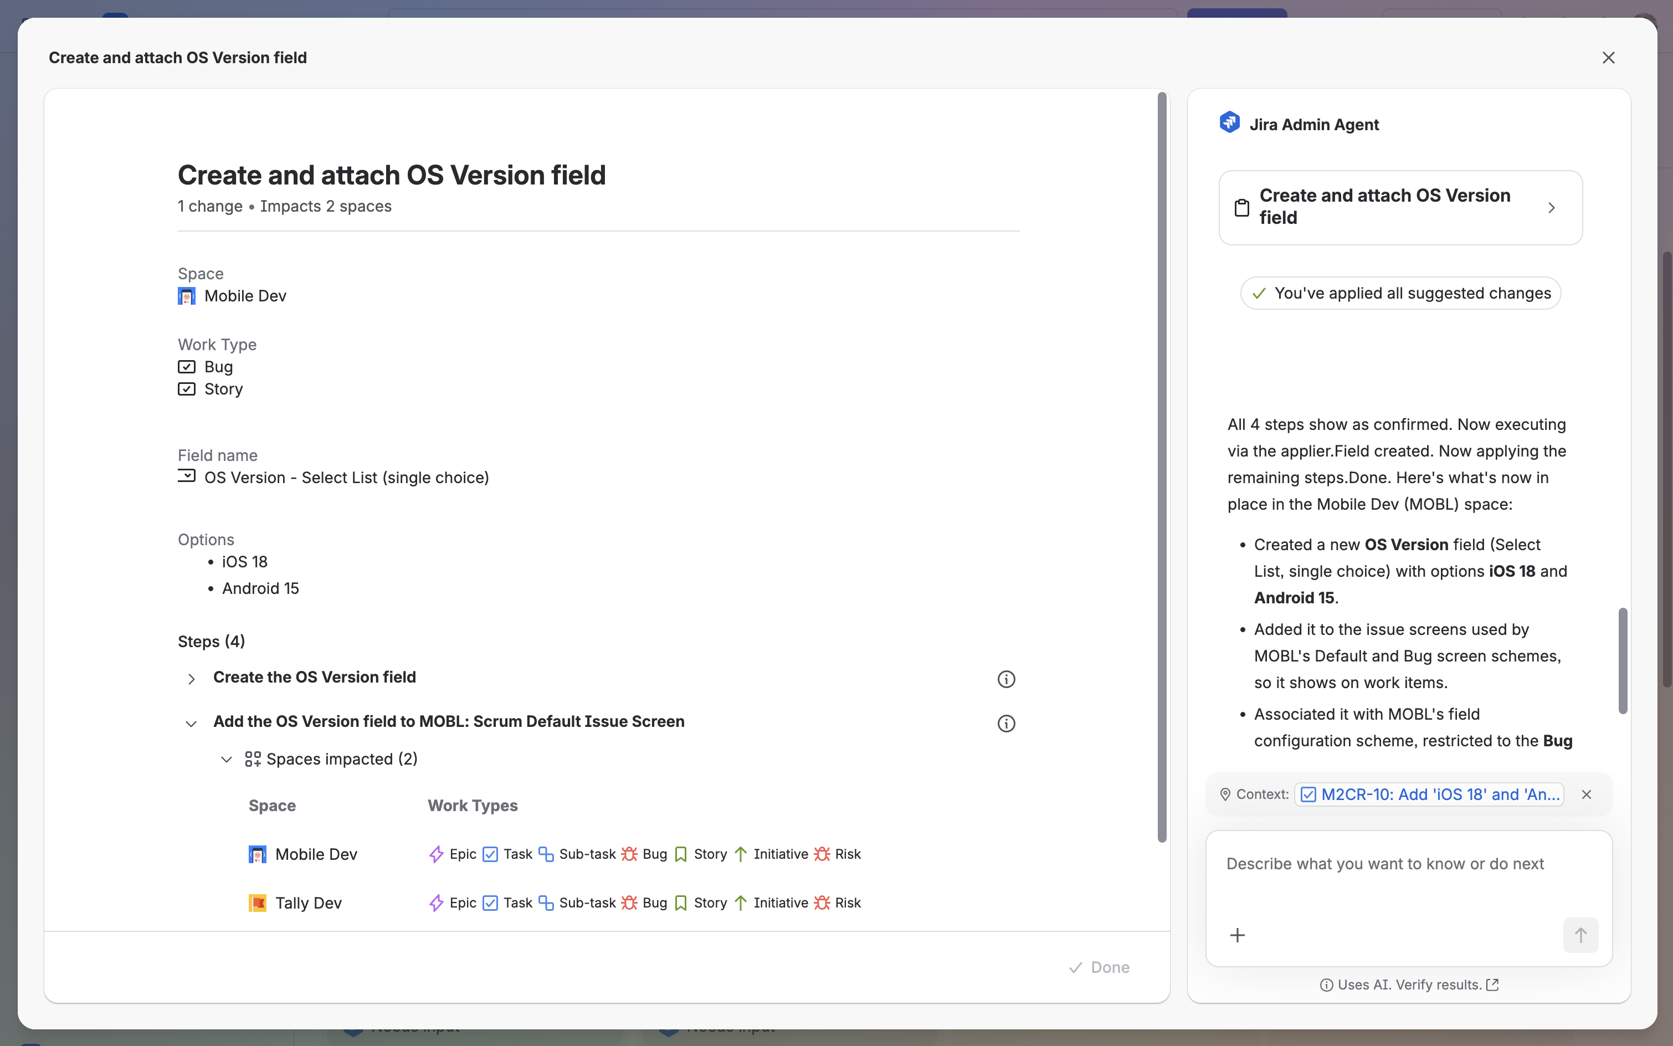
Task: Click the location pin icon beside Context
Action: click(x=1225, y=794)
